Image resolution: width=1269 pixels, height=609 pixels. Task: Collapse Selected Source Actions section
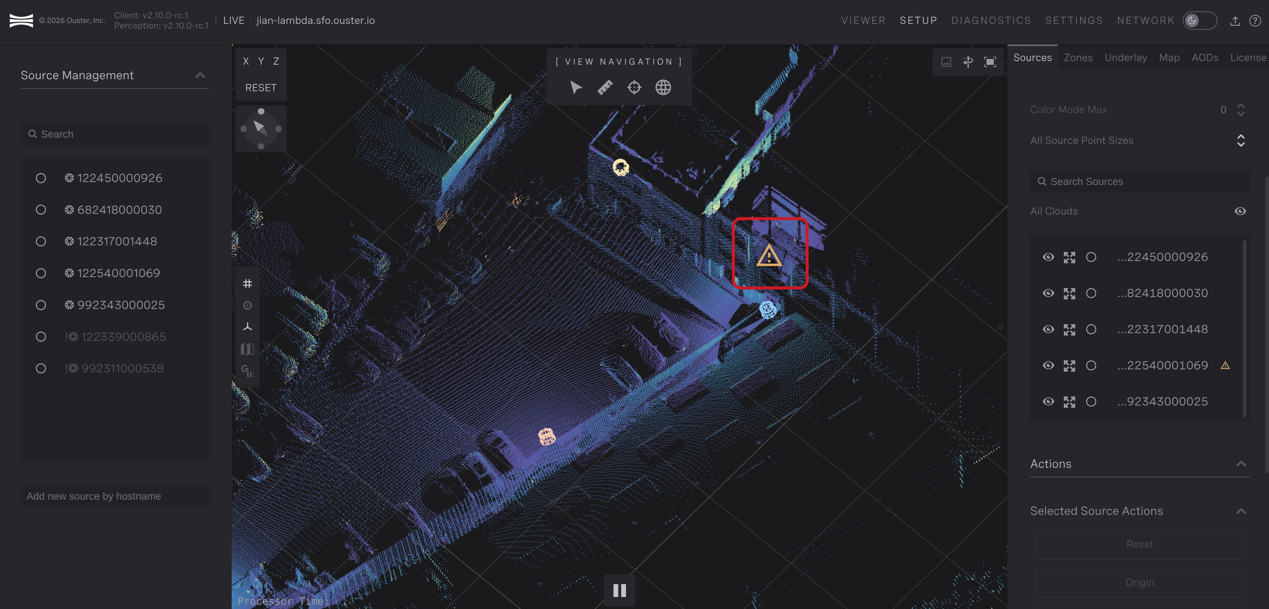1241,511
